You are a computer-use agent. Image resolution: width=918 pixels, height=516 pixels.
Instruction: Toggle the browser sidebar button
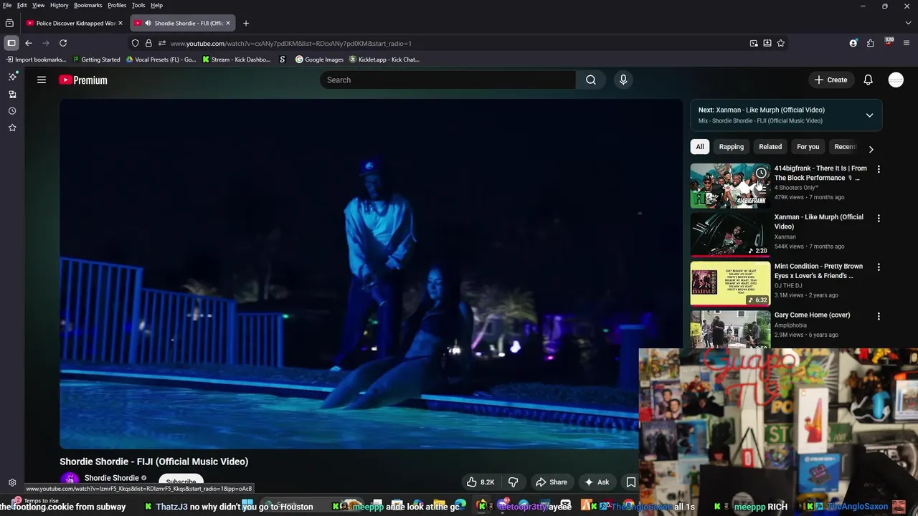(x=11, y=43)
